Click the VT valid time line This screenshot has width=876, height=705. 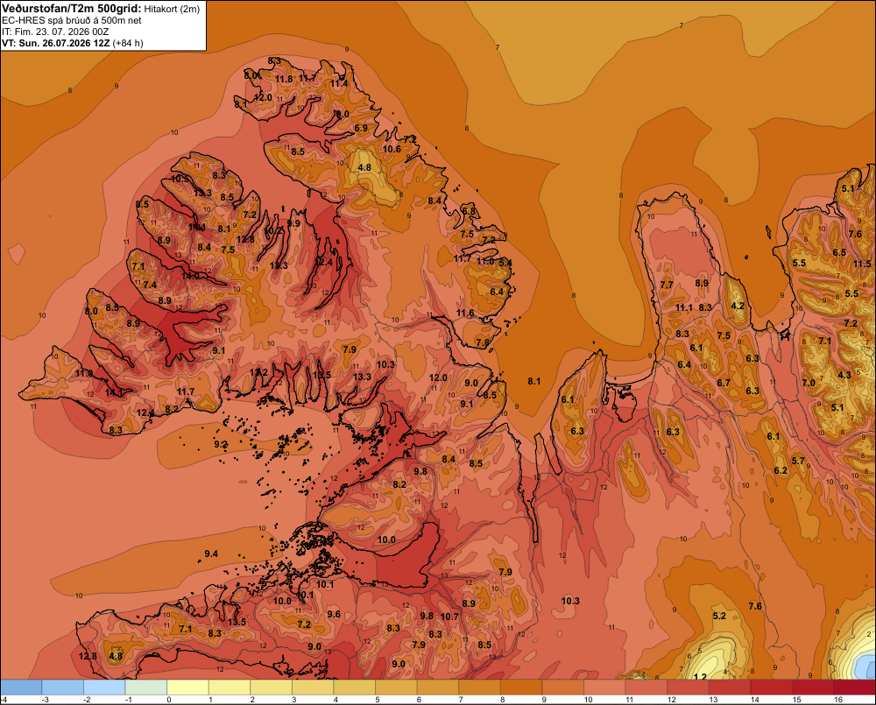tap(72, 43)
